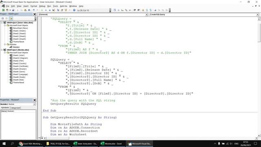Click the View Microsoft Excel toolbar icon
The image size is (261, 147).
pos(3,10)
